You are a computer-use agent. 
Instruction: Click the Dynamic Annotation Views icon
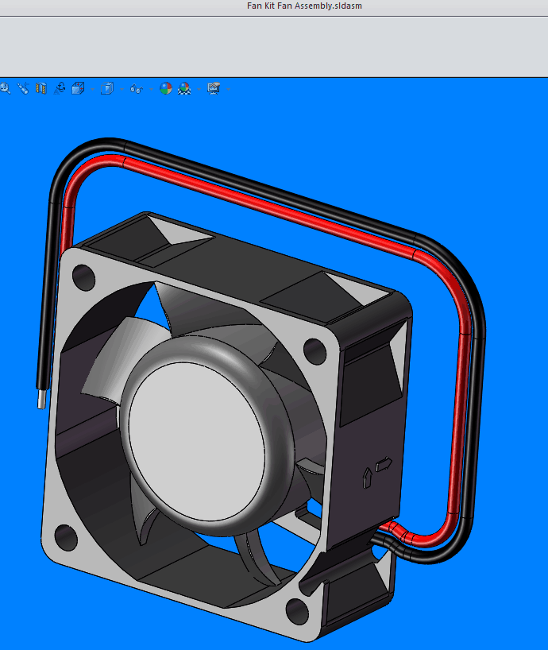tap(60, 88)
